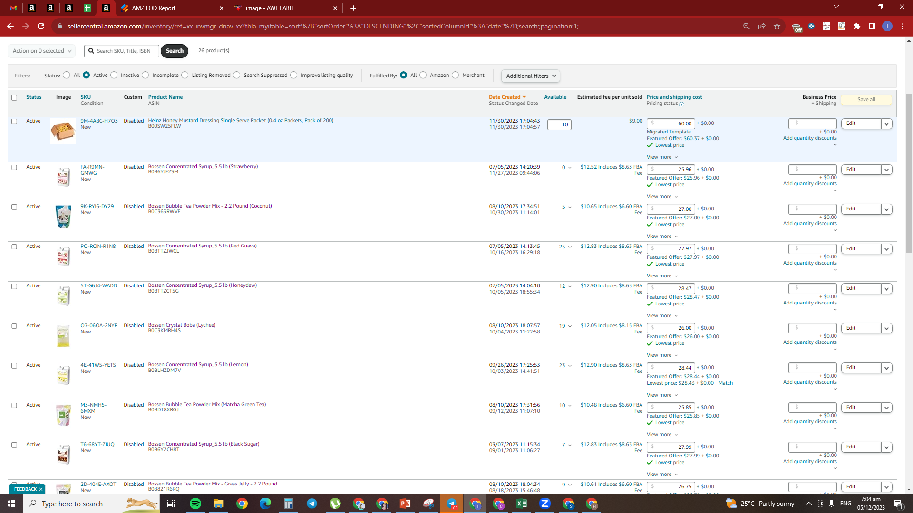
Task: Open the Action on 0 selected dropdown
Action: [x=42, y=51]
